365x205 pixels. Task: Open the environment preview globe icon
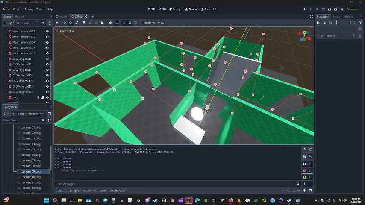pos(130,23)
